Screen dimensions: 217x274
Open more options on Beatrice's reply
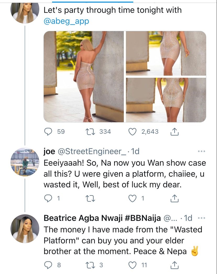coord(202,218)
